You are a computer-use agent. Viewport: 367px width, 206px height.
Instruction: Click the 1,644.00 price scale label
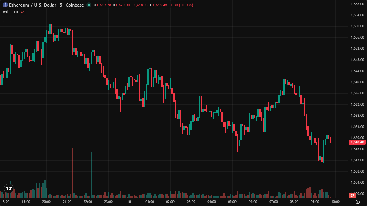click(357, 71)
